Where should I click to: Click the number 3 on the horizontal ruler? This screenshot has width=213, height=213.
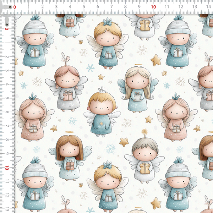coord(56,7)
